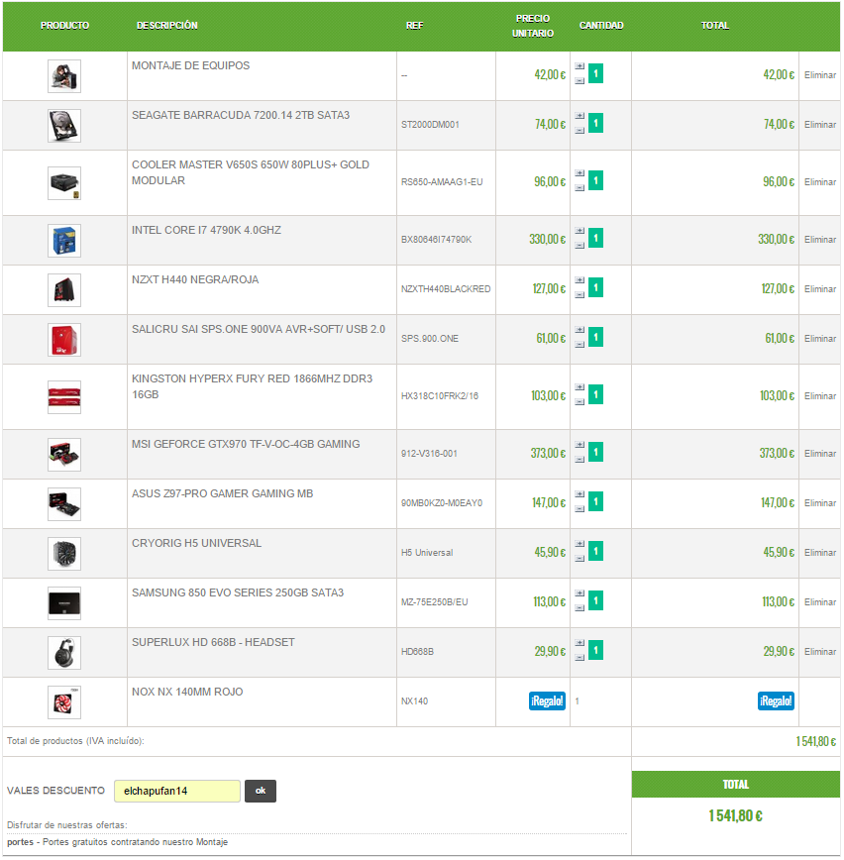This screenshot has width=844, height=860.
Task: Click Eliminar for Seagate Barracuda row
Action: coord(820,125)
